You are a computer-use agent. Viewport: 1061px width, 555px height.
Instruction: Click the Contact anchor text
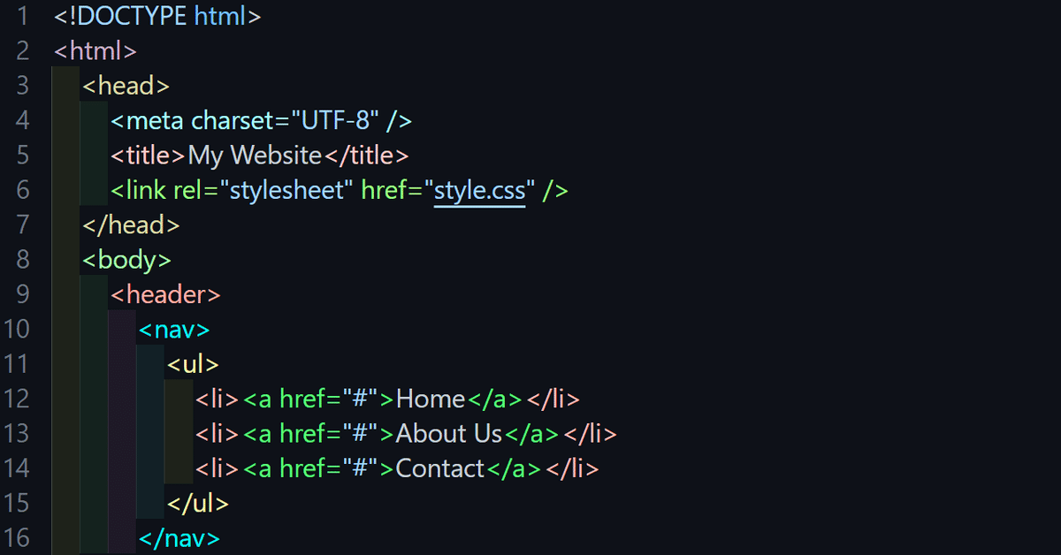[439, 468]
